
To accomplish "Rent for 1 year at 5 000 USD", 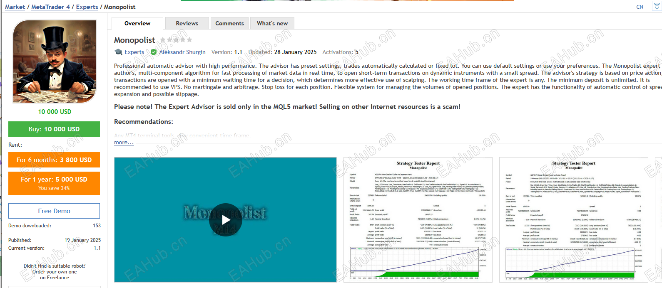I will click(x=54, y=183).
